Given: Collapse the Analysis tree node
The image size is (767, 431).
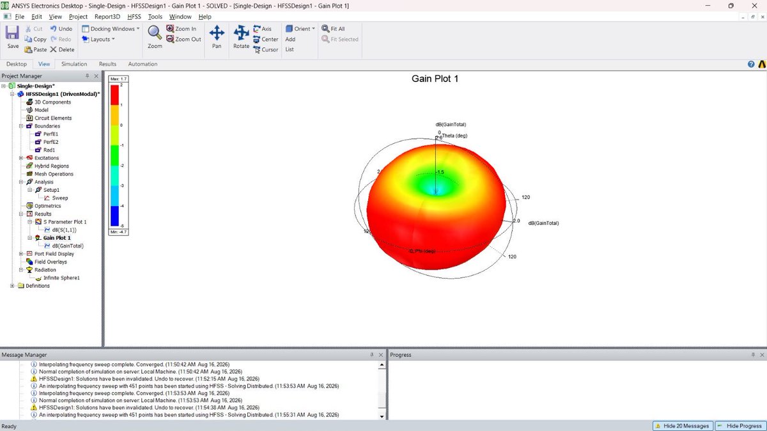Looking at the screenshot, I should [21, 182].
